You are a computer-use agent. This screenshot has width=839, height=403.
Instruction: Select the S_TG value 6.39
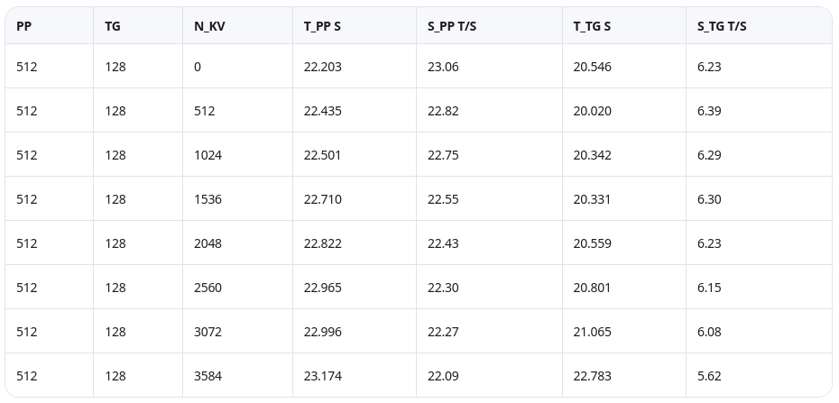point(709,111)
